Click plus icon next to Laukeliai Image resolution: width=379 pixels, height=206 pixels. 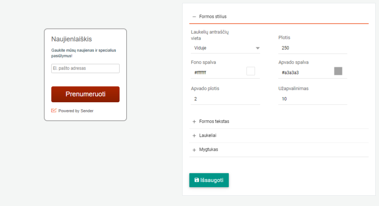(194, 136)
